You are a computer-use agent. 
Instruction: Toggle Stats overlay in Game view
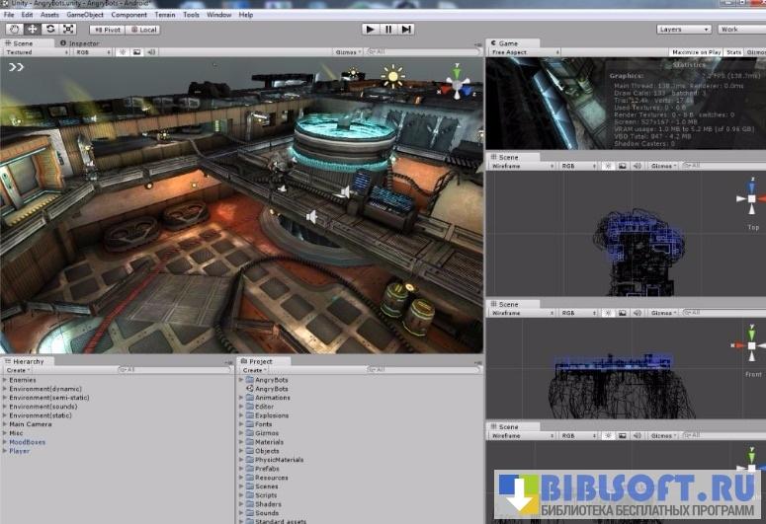tap(733, 52)
